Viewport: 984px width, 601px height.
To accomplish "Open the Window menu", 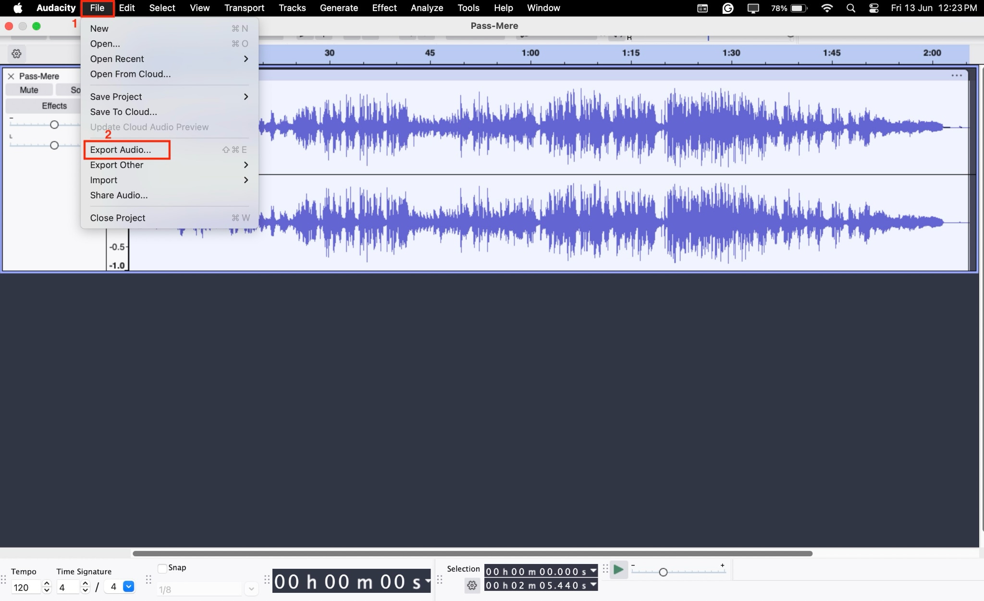I will (543, 8).
